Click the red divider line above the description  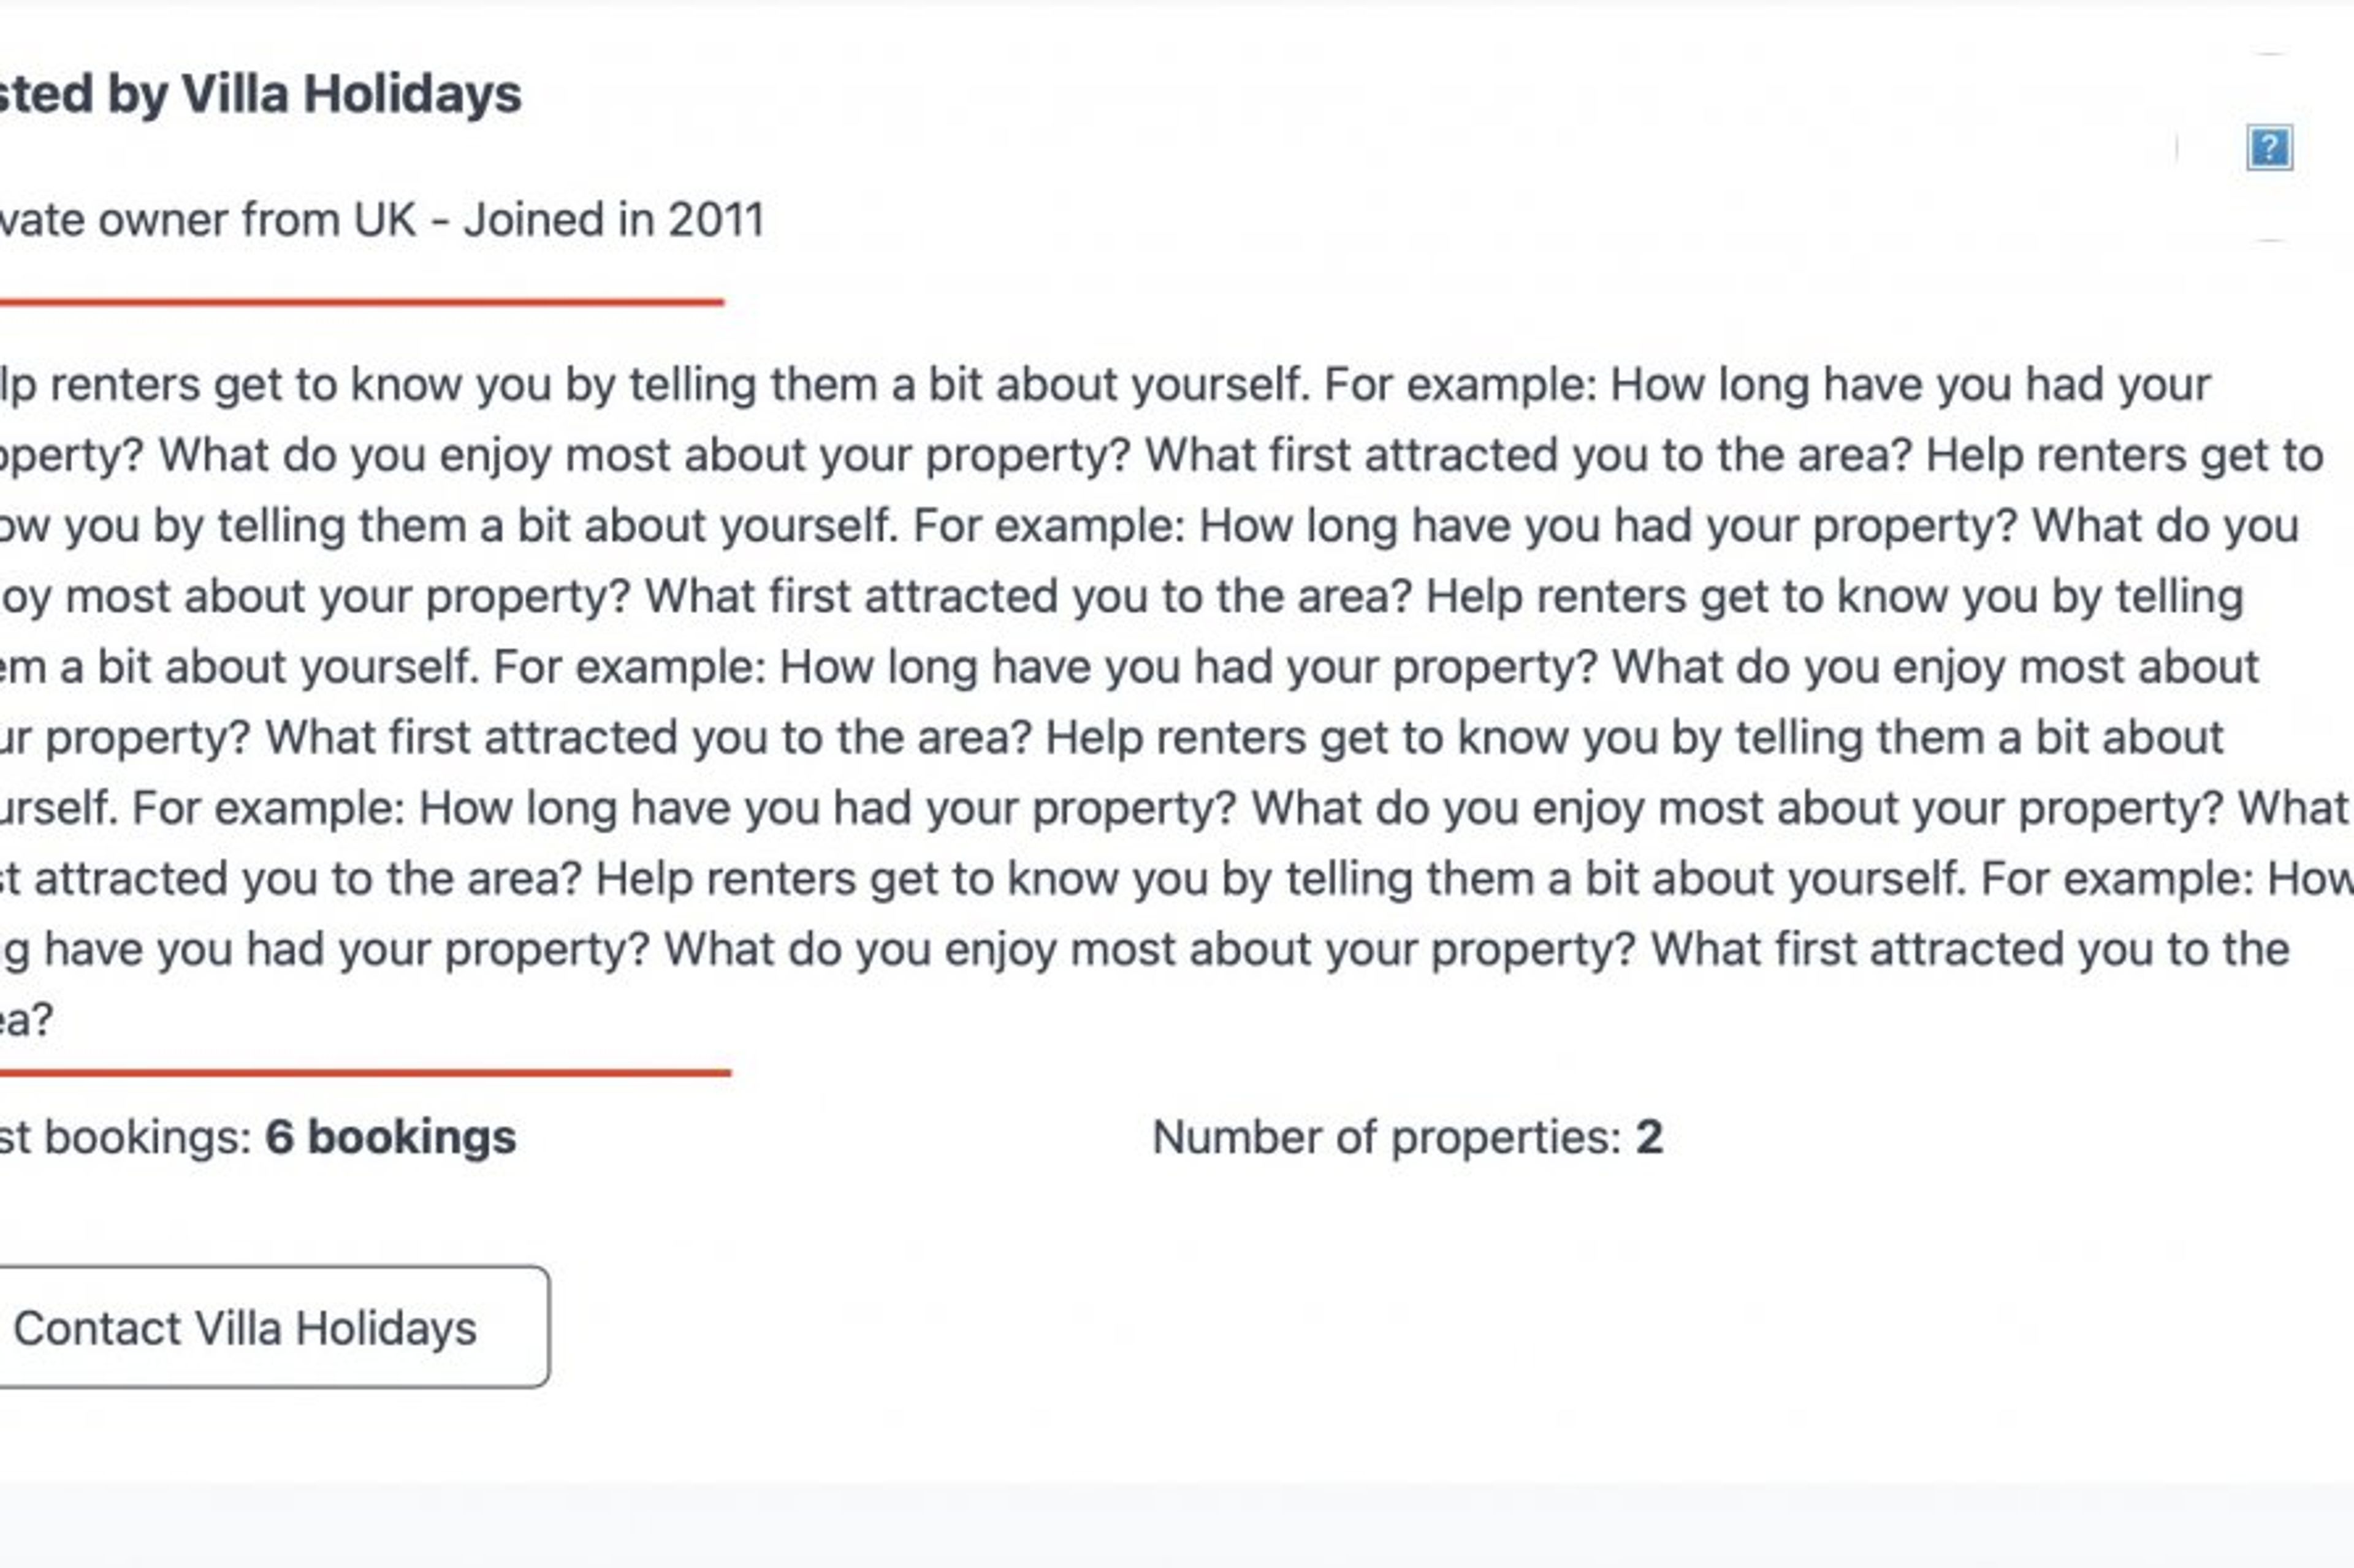pyautogui.click(x=360, y=301)
